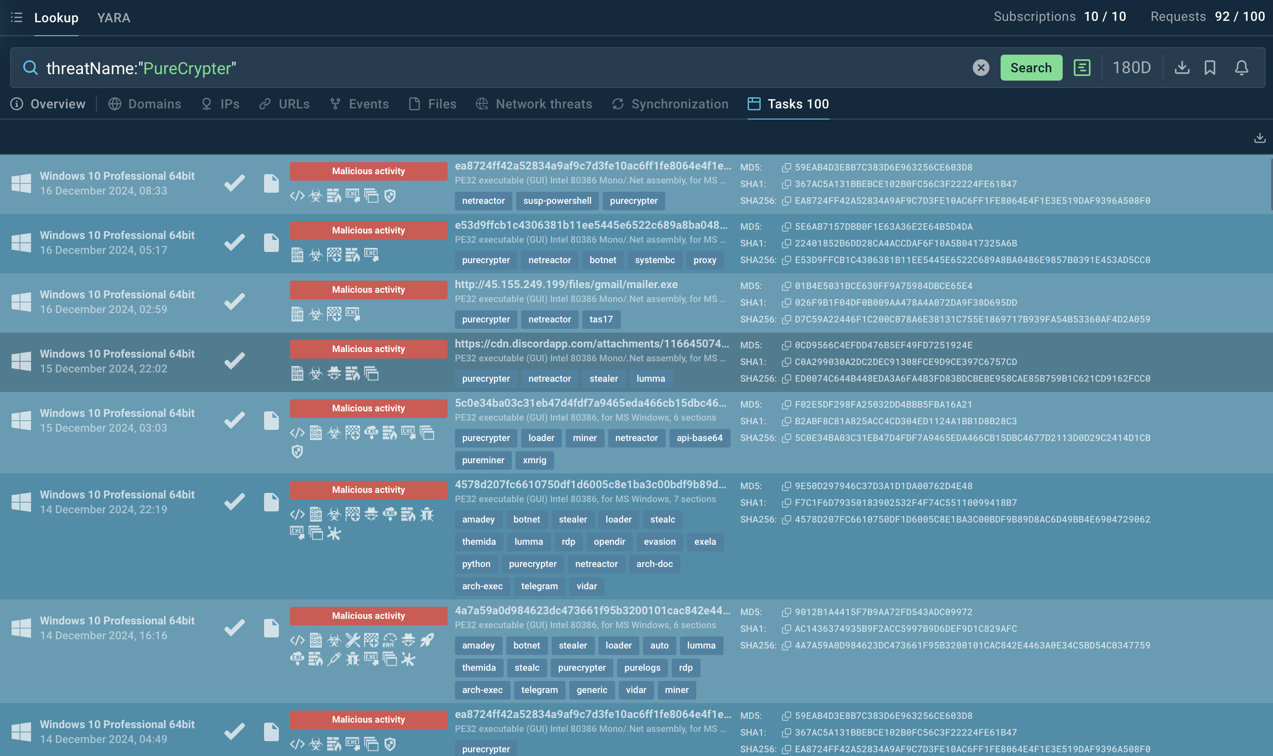The image size is (1273, 756).
Task: Click the magnifying glass search icon
Action: coord(31,68)
